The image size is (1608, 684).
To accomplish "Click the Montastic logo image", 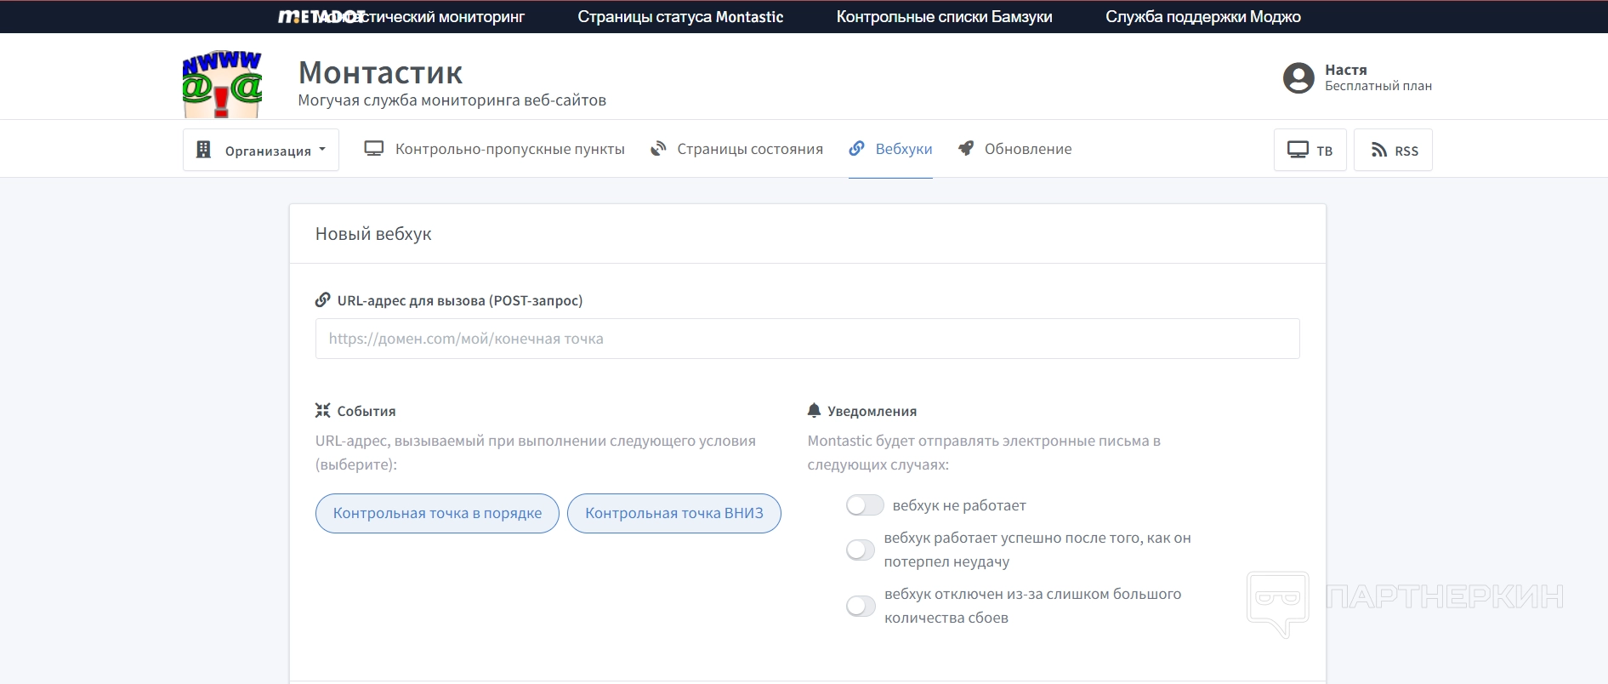I will coord(222,83).
